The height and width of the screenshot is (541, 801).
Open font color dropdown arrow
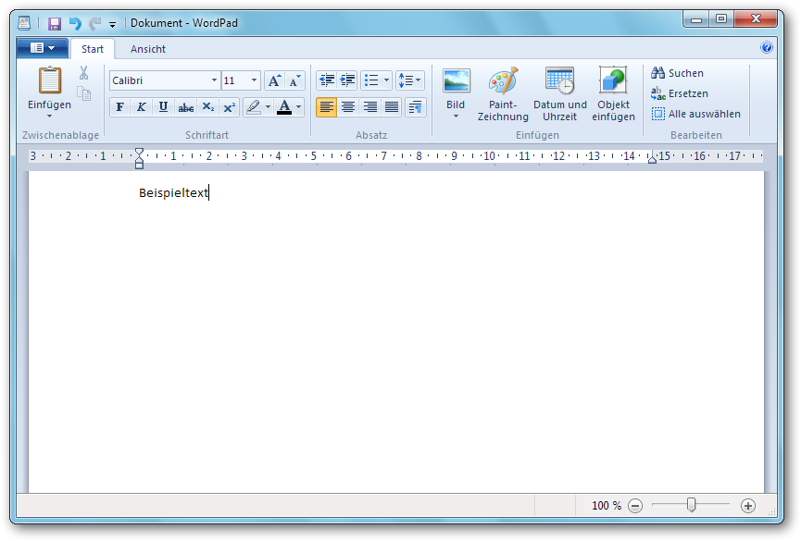(299, 107)
